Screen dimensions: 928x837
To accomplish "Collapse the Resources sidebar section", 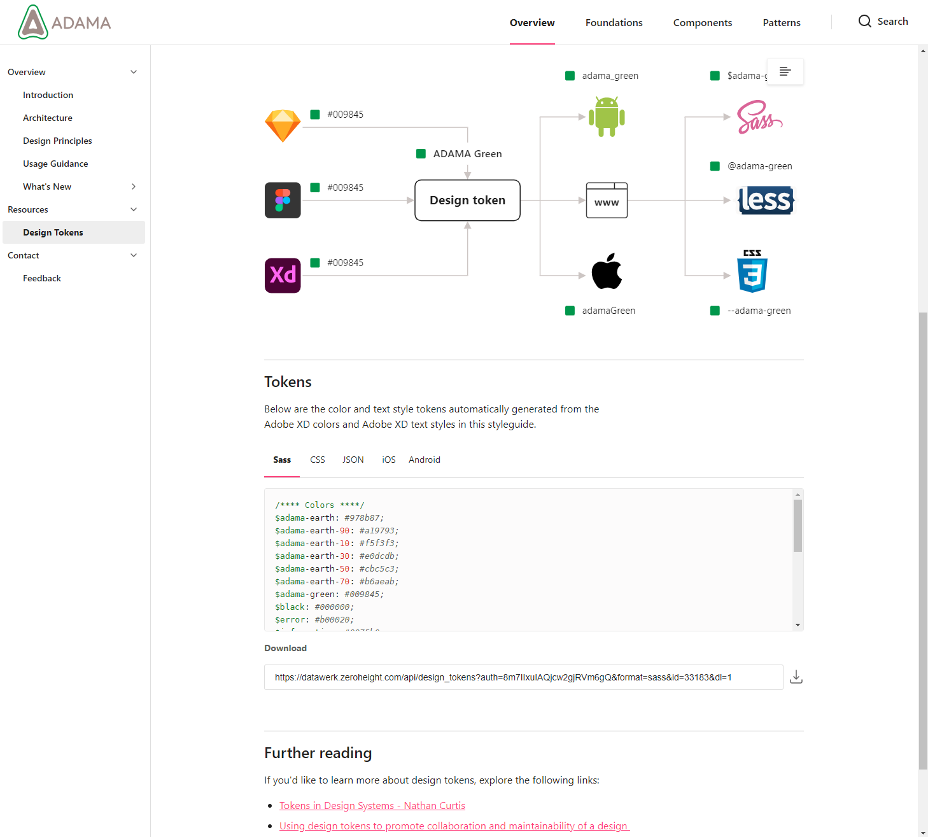I will tap(134, 209).
